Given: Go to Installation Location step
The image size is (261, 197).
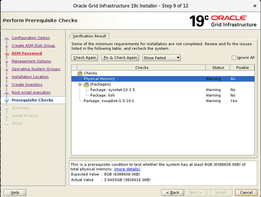Looking at the screenshot, I should coord(30,77).
